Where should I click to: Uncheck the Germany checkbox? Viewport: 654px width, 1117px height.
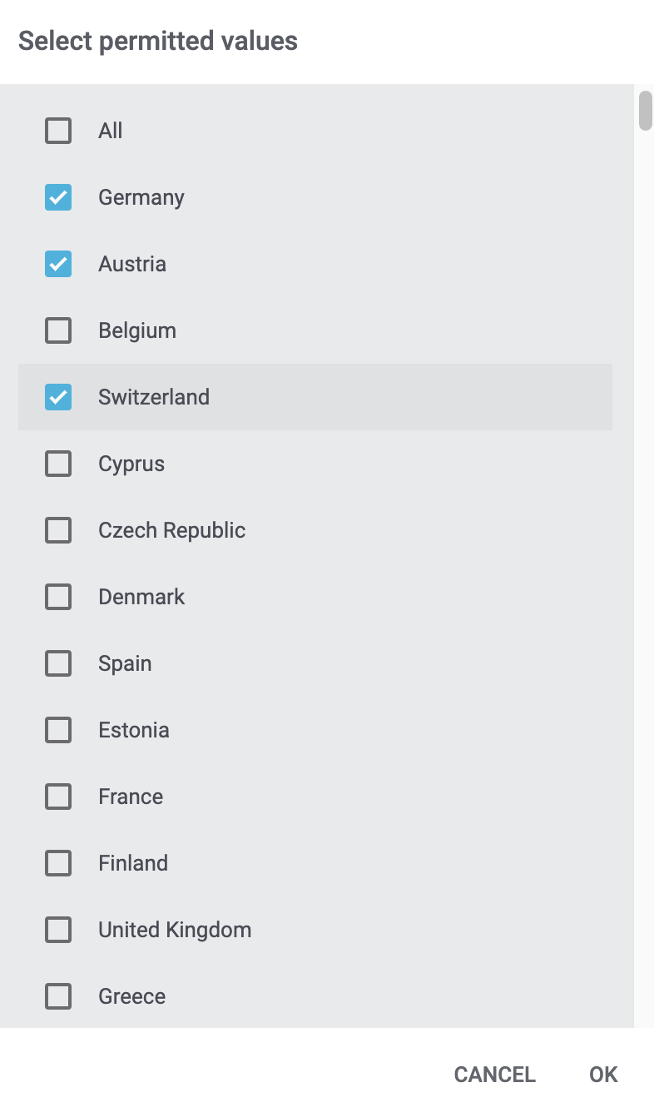58,197
